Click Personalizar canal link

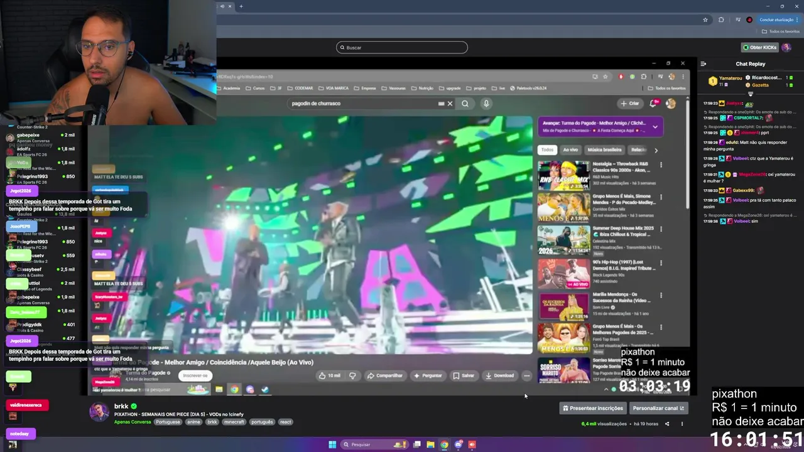click(658, 408)
